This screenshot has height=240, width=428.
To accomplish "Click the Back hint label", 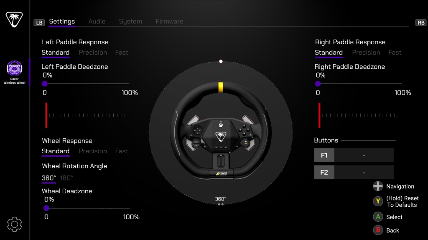I will click(392, 230).
